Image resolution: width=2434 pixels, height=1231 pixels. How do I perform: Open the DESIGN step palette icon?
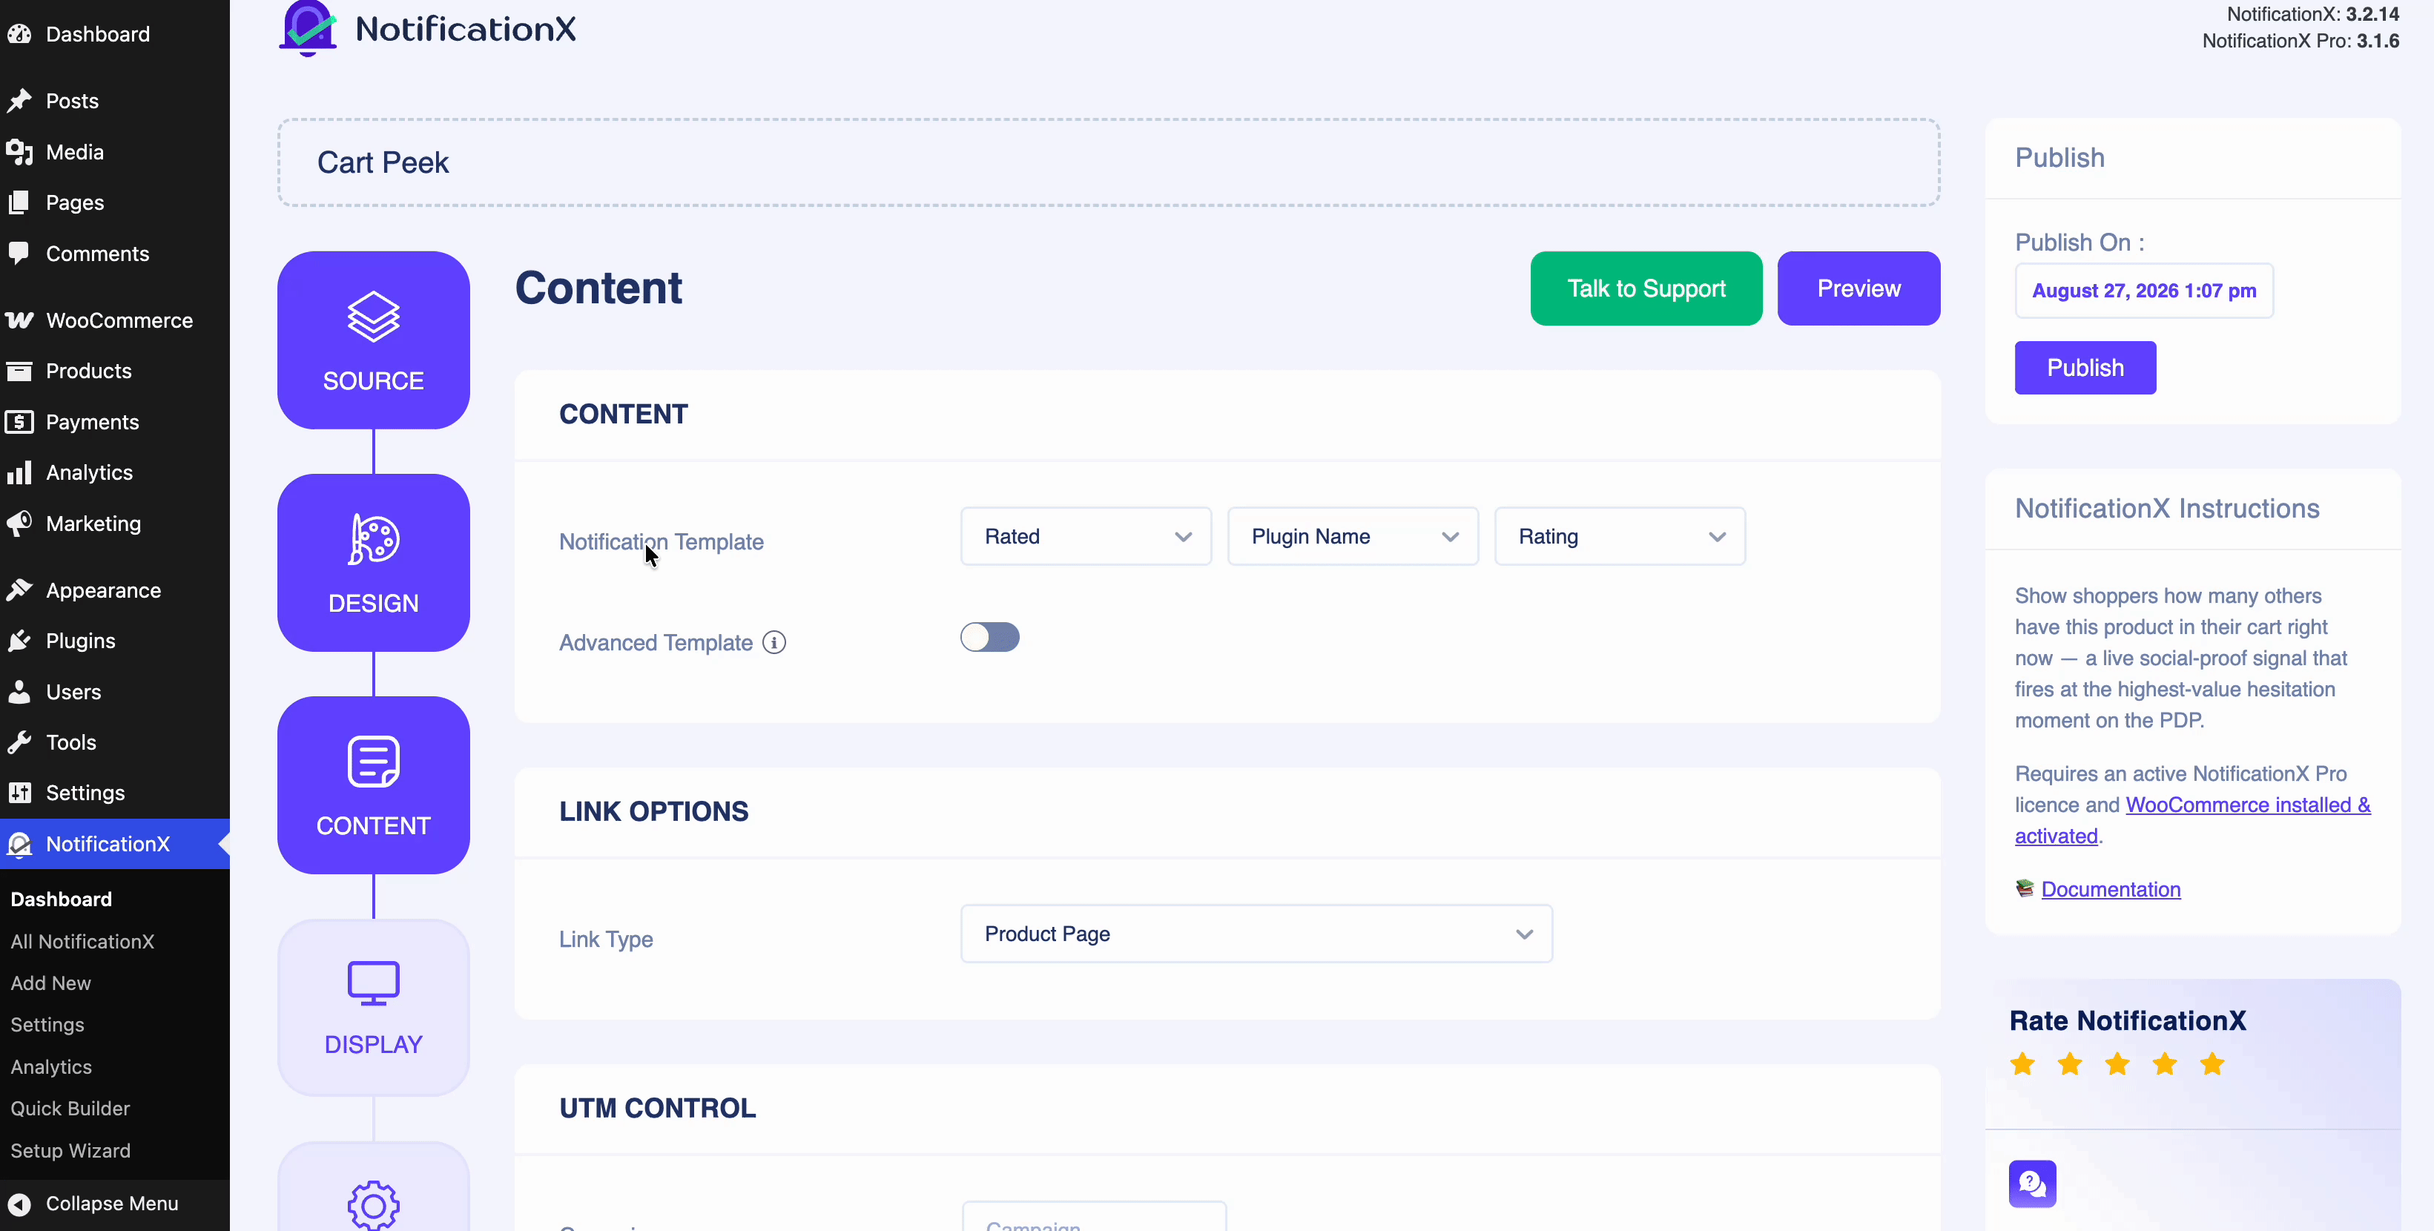(x=373, y=539)
